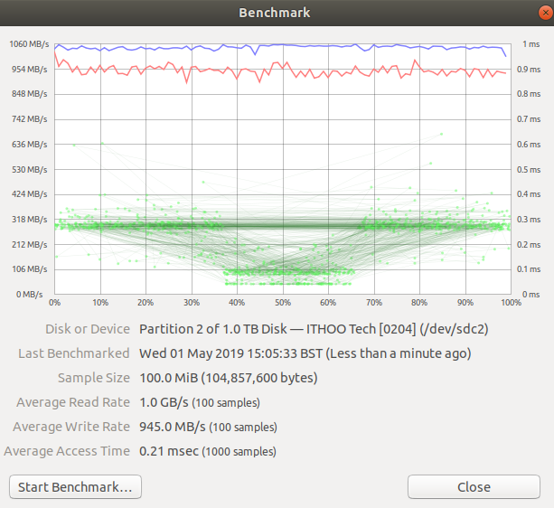The width and height of the screenshot is (554, 508).
Task: Click the 0.1 ms axis label
Action: pyautogui.click(x=529, y=269)
